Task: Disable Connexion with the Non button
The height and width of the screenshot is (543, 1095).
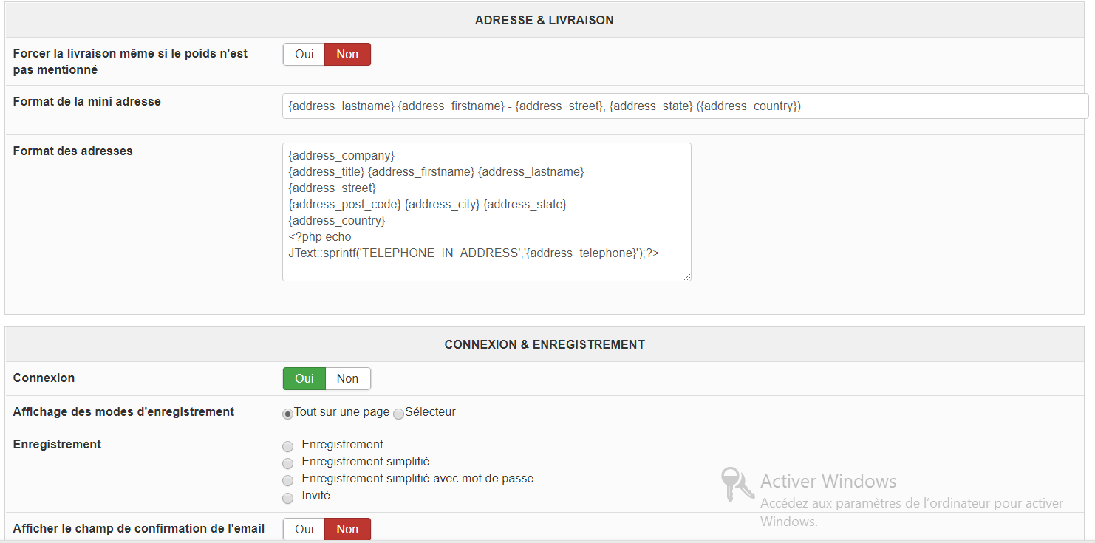Action: coord(347,378)
